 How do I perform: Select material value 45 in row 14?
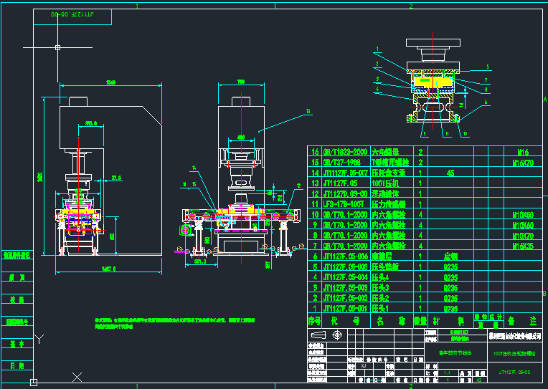[x=450, y=173]
